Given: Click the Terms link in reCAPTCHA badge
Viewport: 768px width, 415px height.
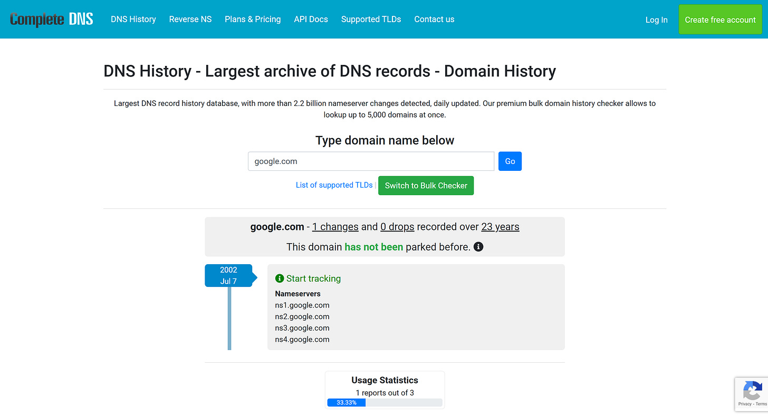Looking at the screenshot, I should pyautogui.click(x=761, y=404).
